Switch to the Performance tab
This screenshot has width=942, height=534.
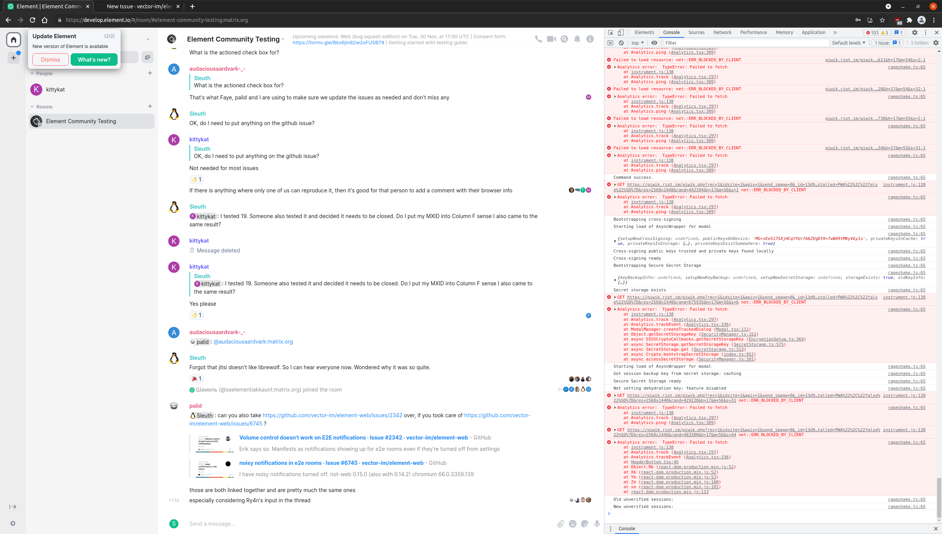pos(753,33)
